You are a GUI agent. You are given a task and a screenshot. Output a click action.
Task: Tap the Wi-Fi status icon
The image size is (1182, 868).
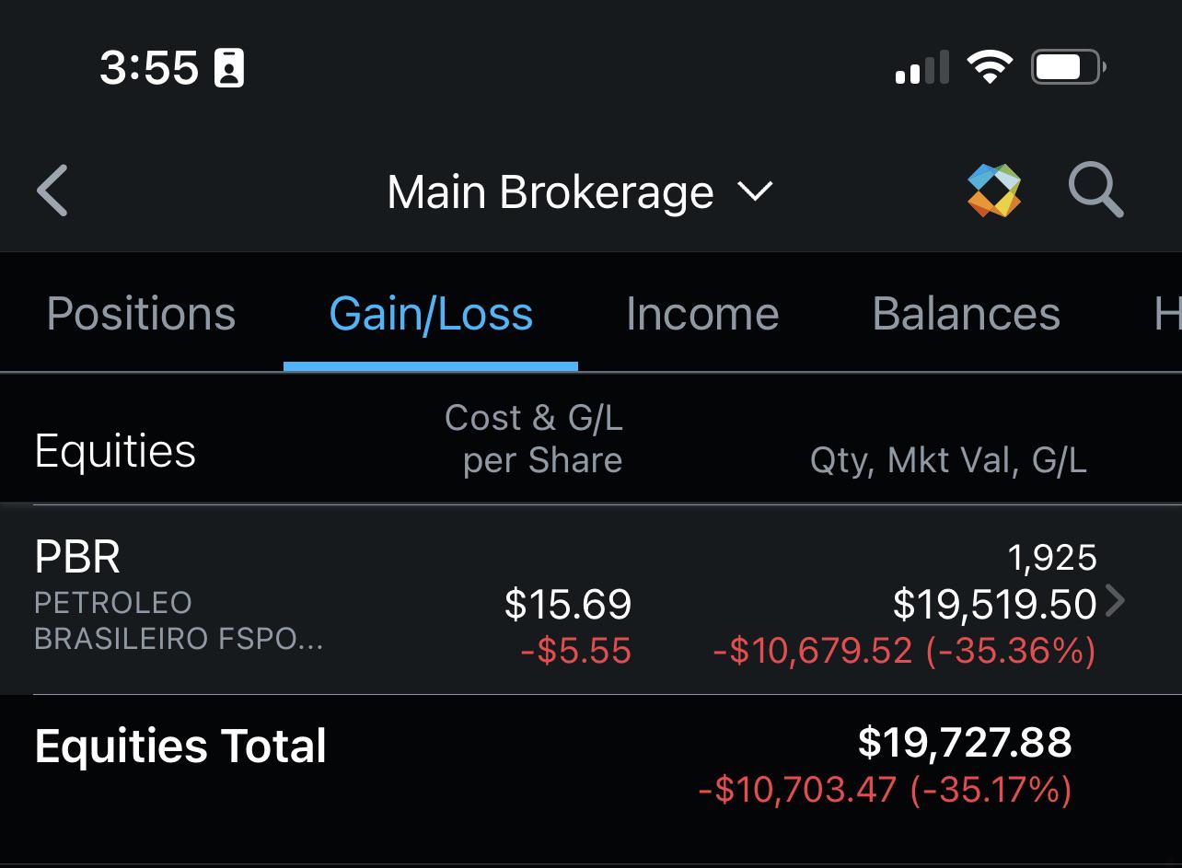coord(990,68)
